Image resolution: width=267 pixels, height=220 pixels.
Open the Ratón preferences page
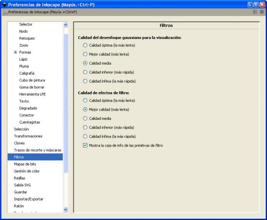click(19, 206)
